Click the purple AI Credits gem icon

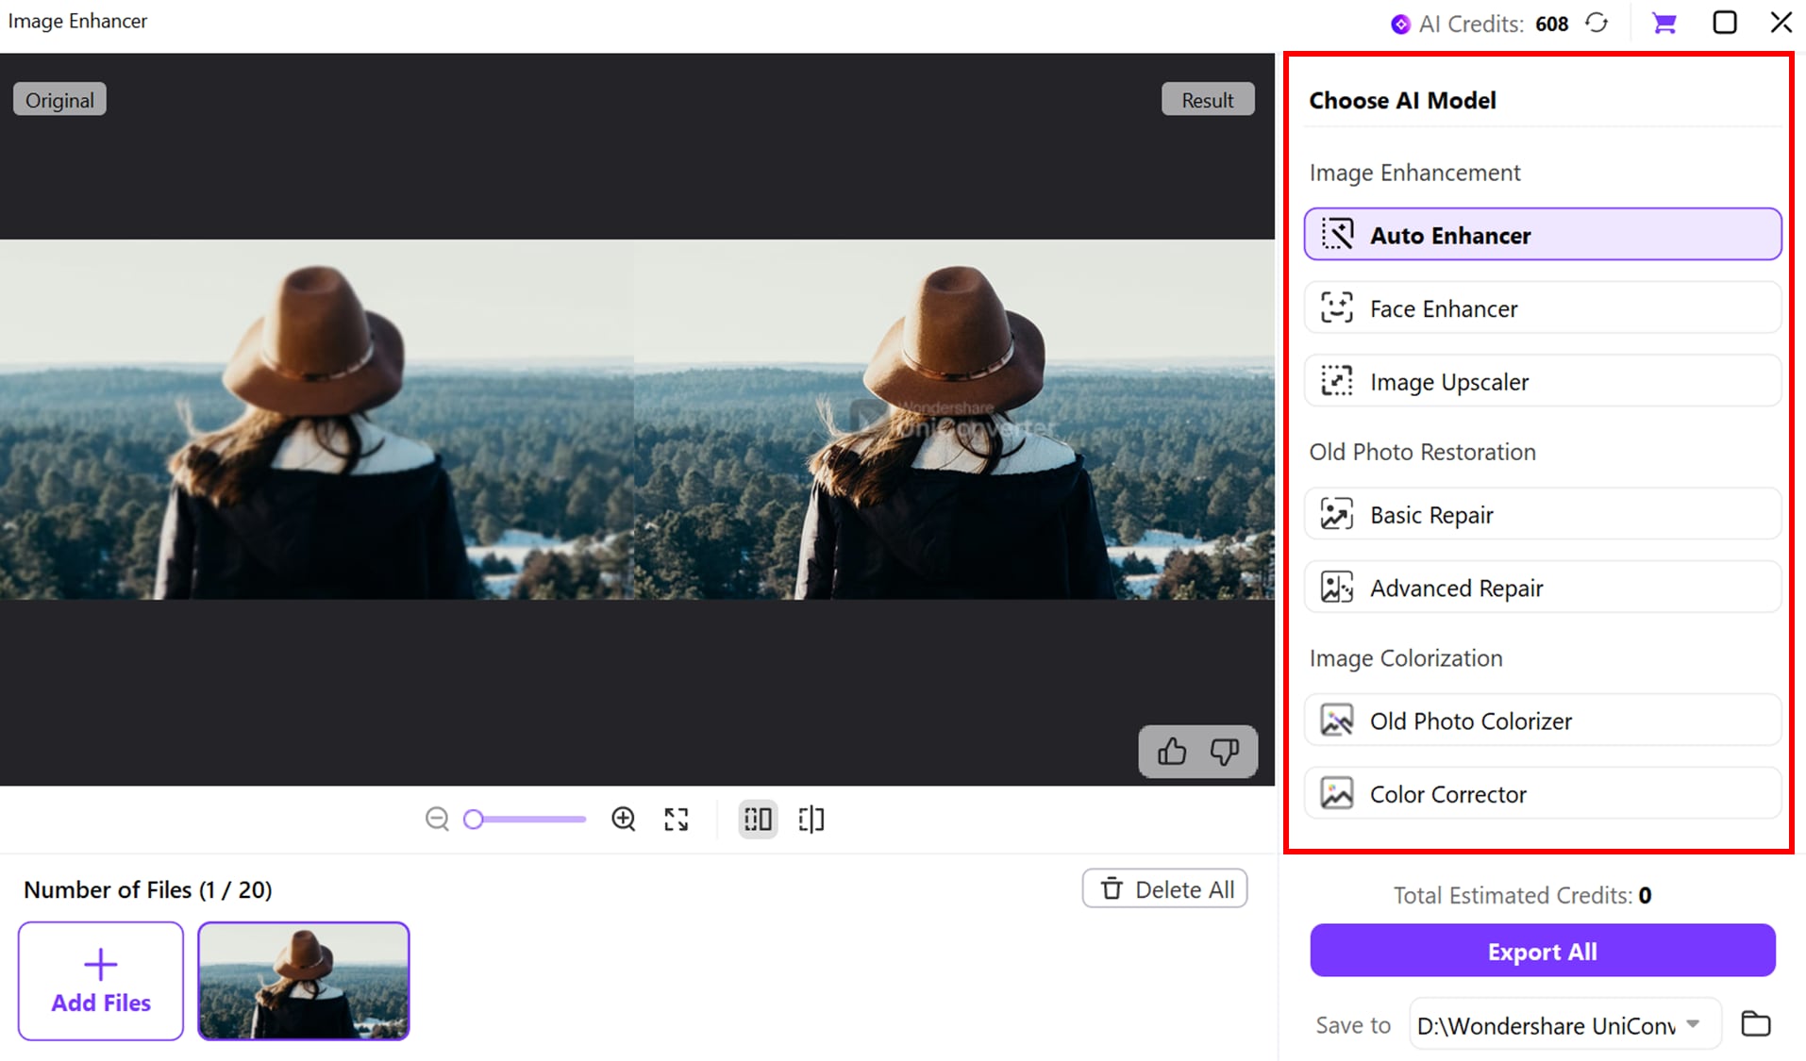1400,25
